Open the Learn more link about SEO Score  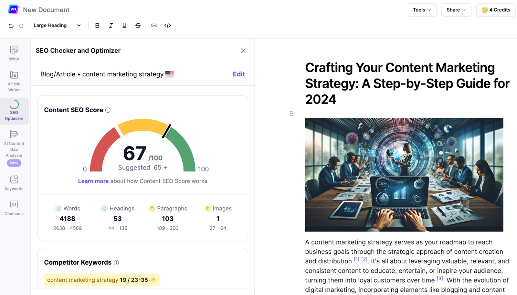click(x=93, y=181)
